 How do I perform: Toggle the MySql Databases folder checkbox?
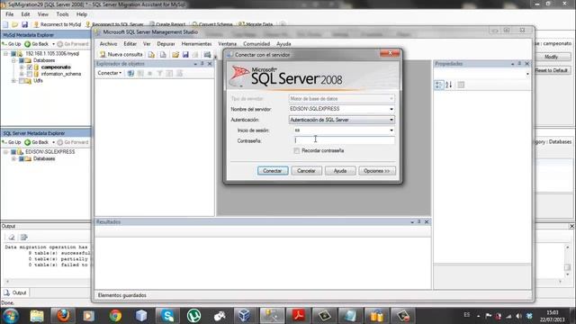coord(22,60)
